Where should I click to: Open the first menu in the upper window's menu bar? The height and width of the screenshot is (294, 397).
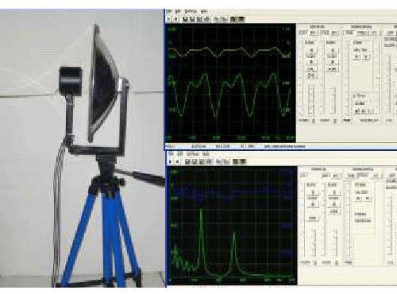[x=169, y=11]
